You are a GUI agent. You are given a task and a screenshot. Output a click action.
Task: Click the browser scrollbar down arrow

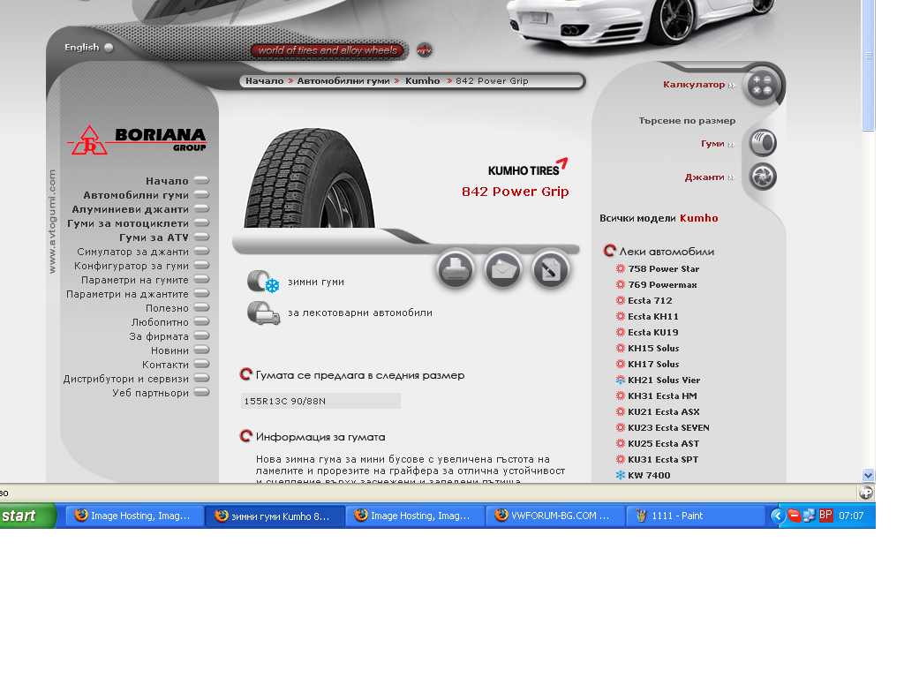[869, 476]
